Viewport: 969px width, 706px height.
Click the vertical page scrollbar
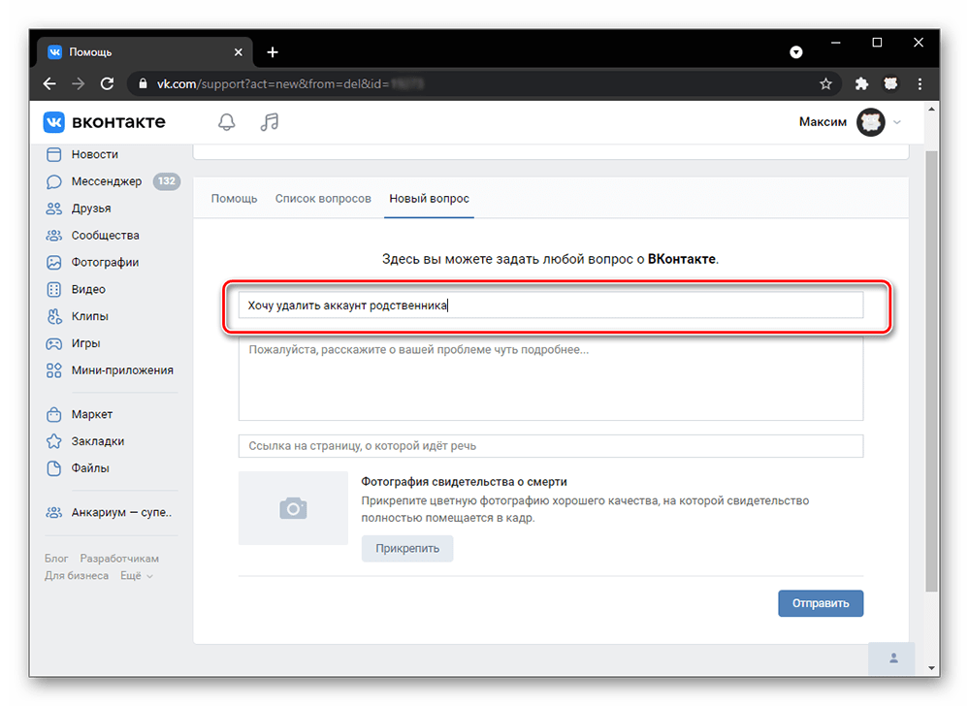(x=932, y=369)
